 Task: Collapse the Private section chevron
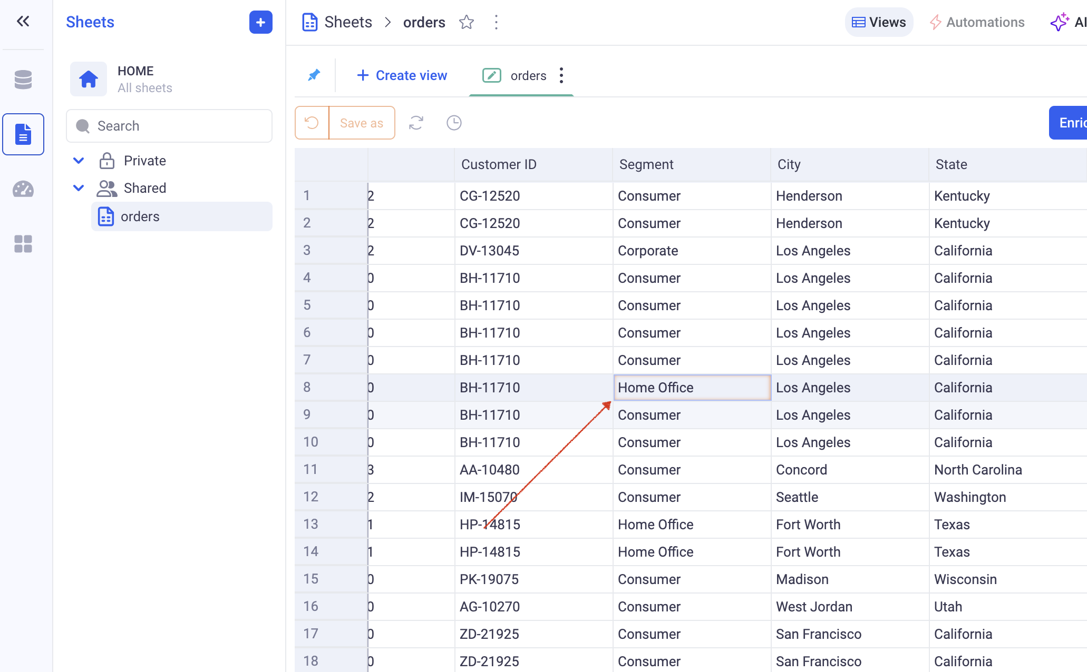[x=79, y=161]
